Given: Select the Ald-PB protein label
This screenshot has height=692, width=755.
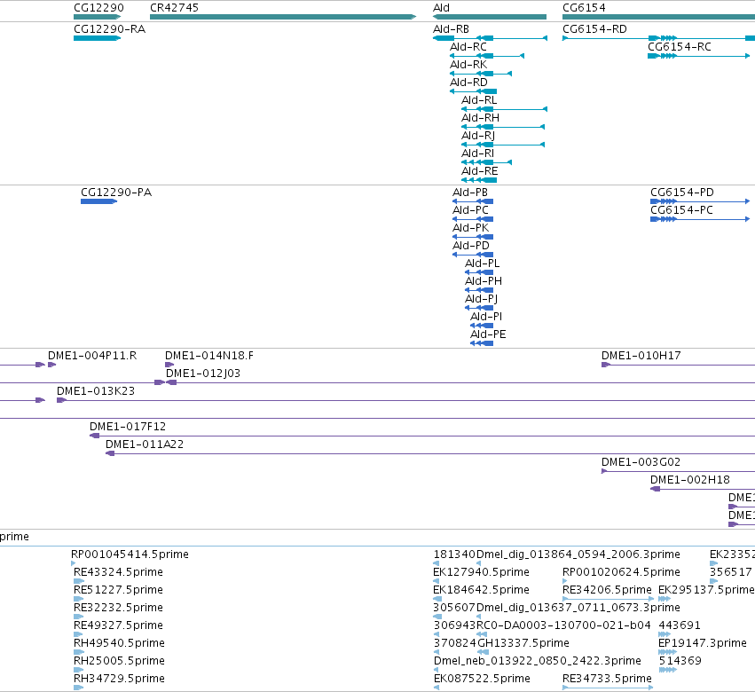Looking at the screenshot, I should pos(470,193).
